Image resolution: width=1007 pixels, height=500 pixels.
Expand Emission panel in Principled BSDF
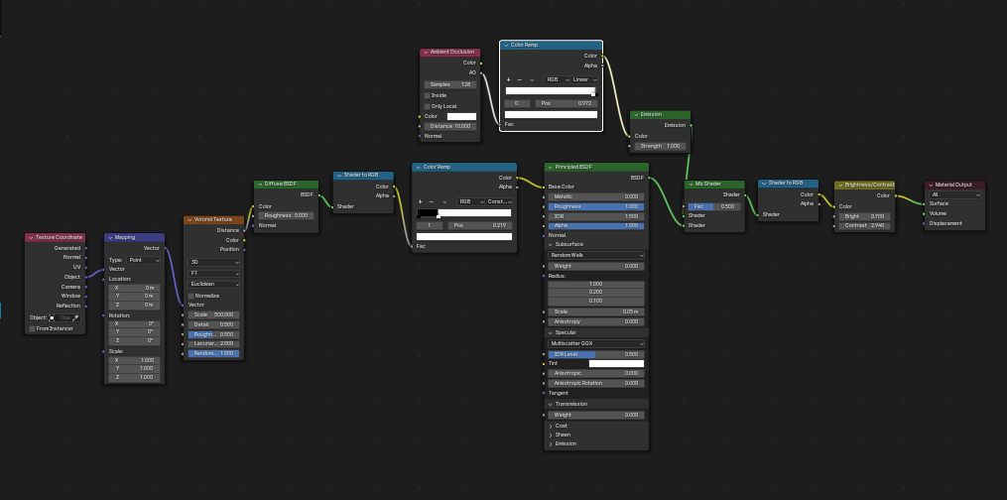[x=551, y=443]
